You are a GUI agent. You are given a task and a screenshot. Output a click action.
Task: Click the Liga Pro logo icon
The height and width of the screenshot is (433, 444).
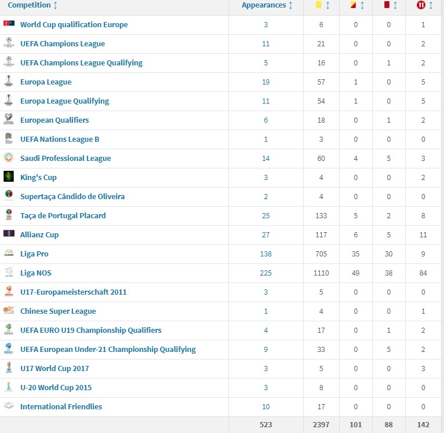click(9, 253)
